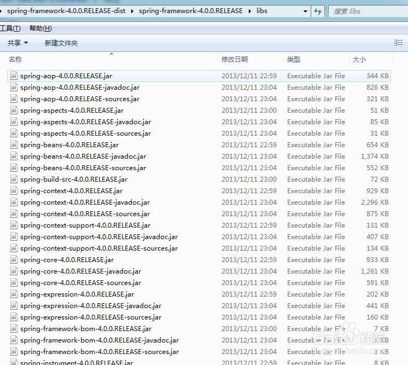The width and height of the screenshot is (408, 365).
Task: Select file name spring-build-src-4.0.0.RELEASE.jar
Action: pyautogui.click(x=74, y=179)
